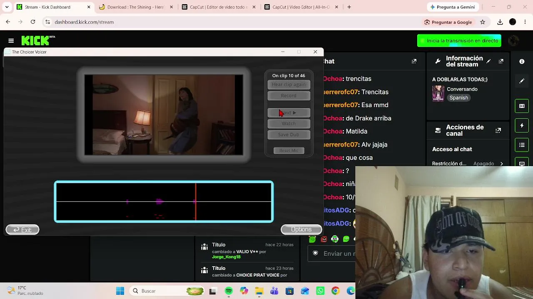
Task: Click the camera icon beside Acciones de canal
Action: tap(438, 130)
